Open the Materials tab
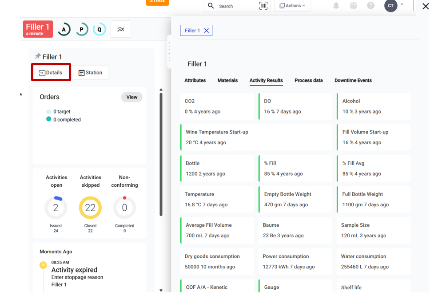 [227, 80]
